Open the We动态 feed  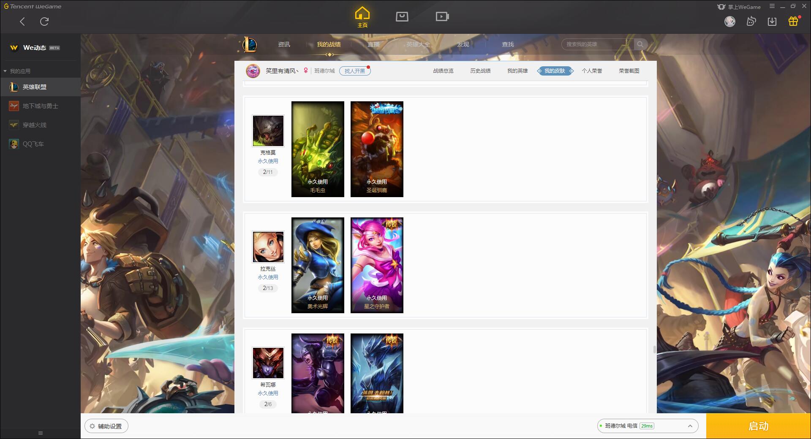click(x=35, y=48)
